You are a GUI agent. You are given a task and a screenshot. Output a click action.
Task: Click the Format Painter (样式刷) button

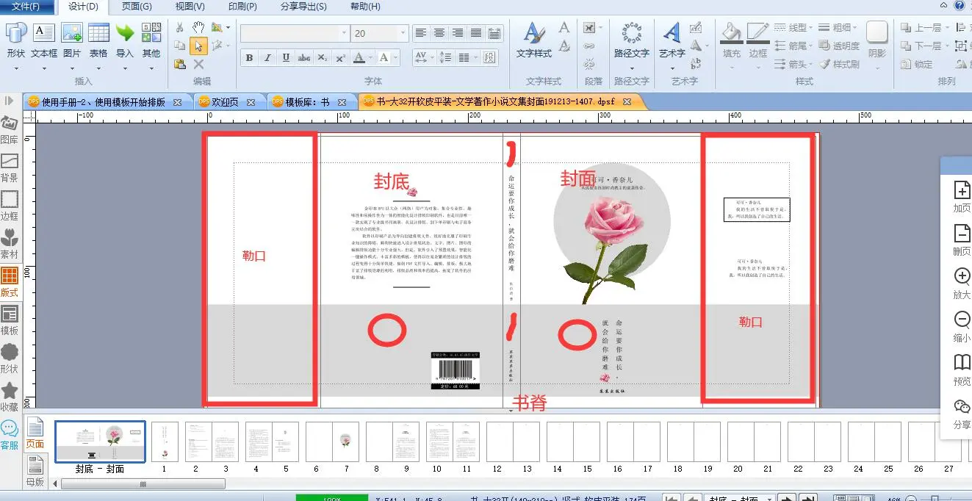point(840,65)
